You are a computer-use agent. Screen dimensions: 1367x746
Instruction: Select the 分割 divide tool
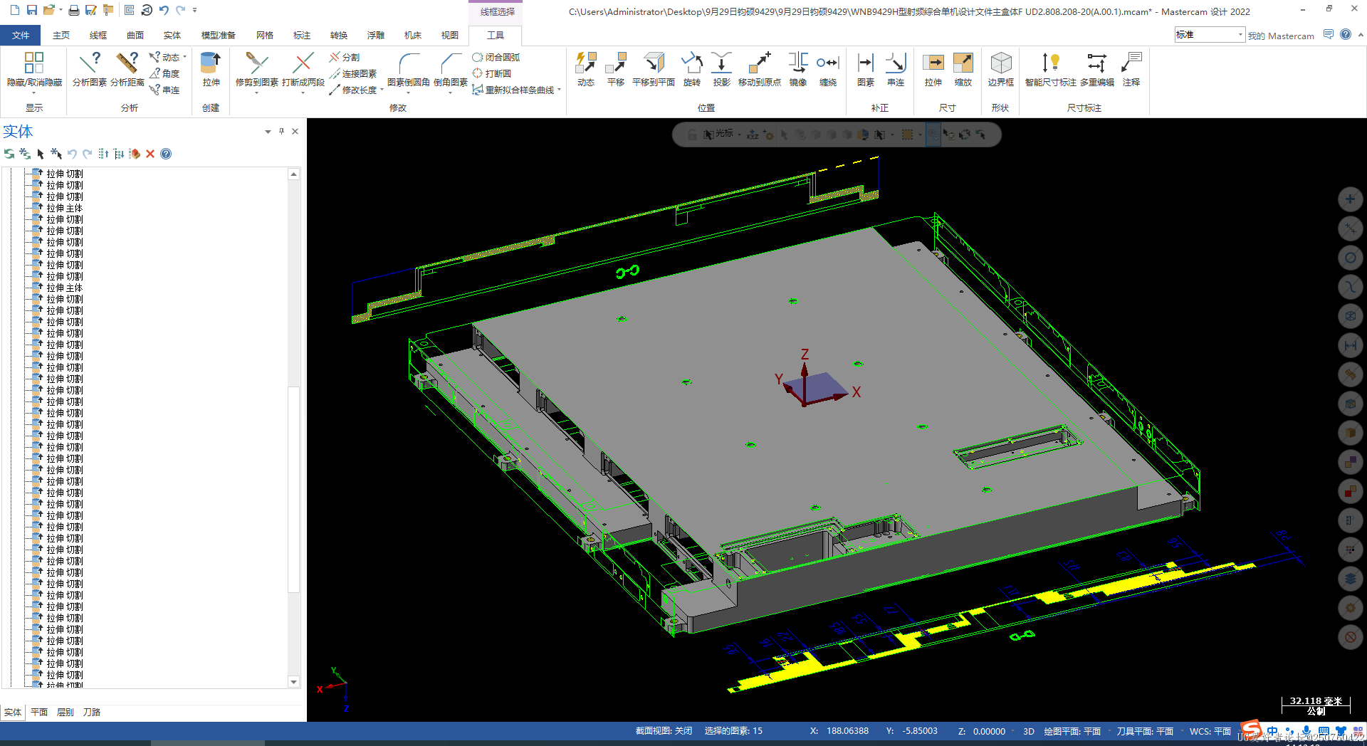[345, 57]
